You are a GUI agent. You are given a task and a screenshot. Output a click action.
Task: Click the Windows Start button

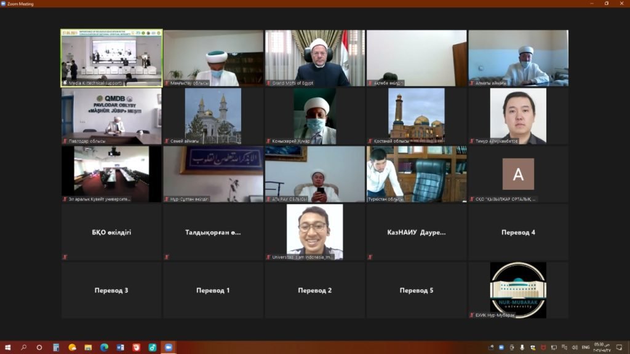coord(7,348)
